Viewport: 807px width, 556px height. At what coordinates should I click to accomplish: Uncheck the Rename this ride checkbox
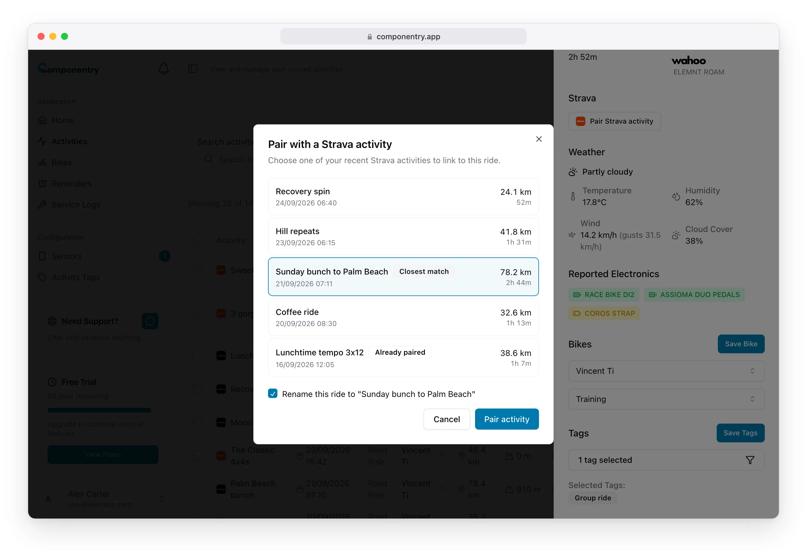point(273,394)
